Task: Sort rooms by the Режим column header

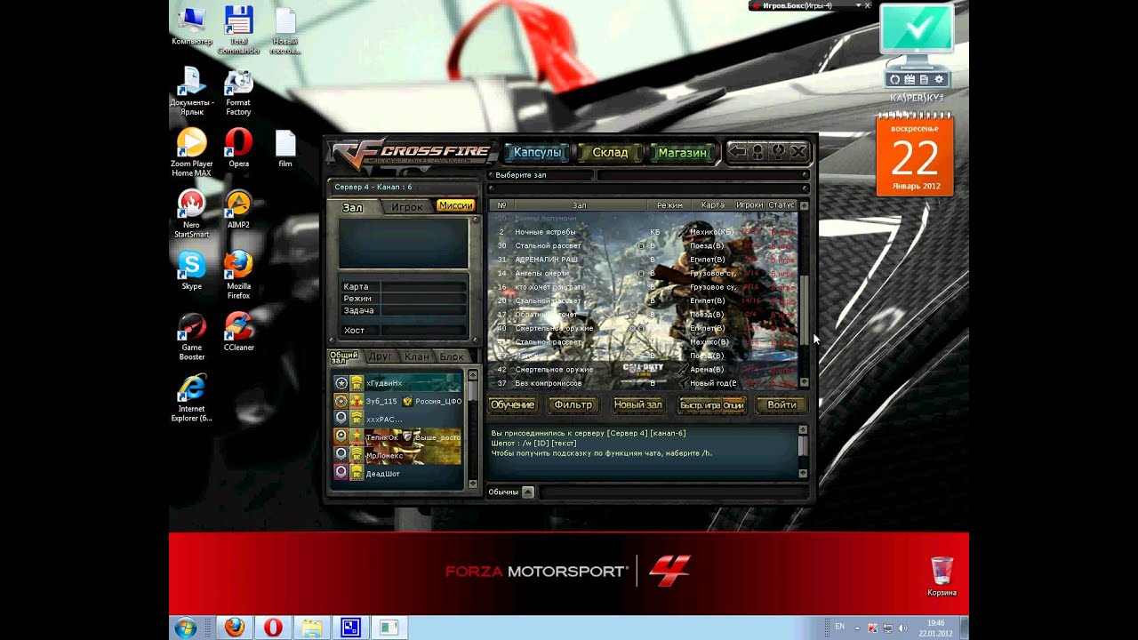Action: pyautogui.click(x=669, y=205)
